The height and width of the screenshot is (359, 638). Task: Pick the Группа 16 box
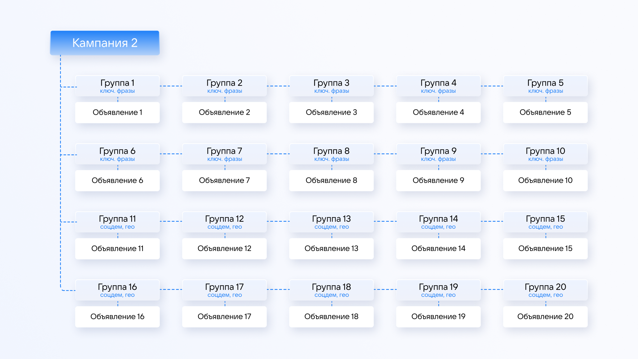pyautogui.click(x=117, y=290)
